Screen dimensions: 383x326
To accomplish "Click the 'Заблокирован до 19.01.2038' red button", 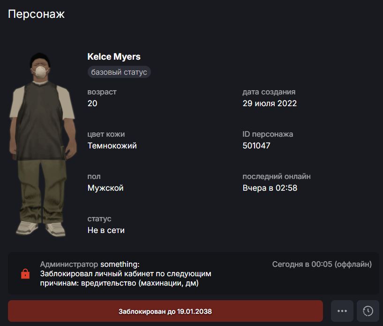I will [x=165, y=311].
